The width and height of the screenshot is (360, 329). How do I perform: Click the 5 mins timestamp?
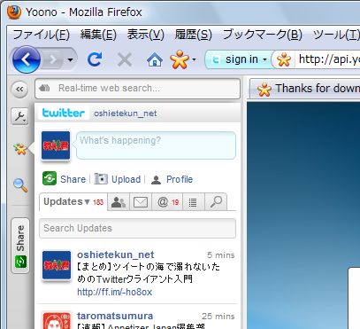[x=221, y=255]
